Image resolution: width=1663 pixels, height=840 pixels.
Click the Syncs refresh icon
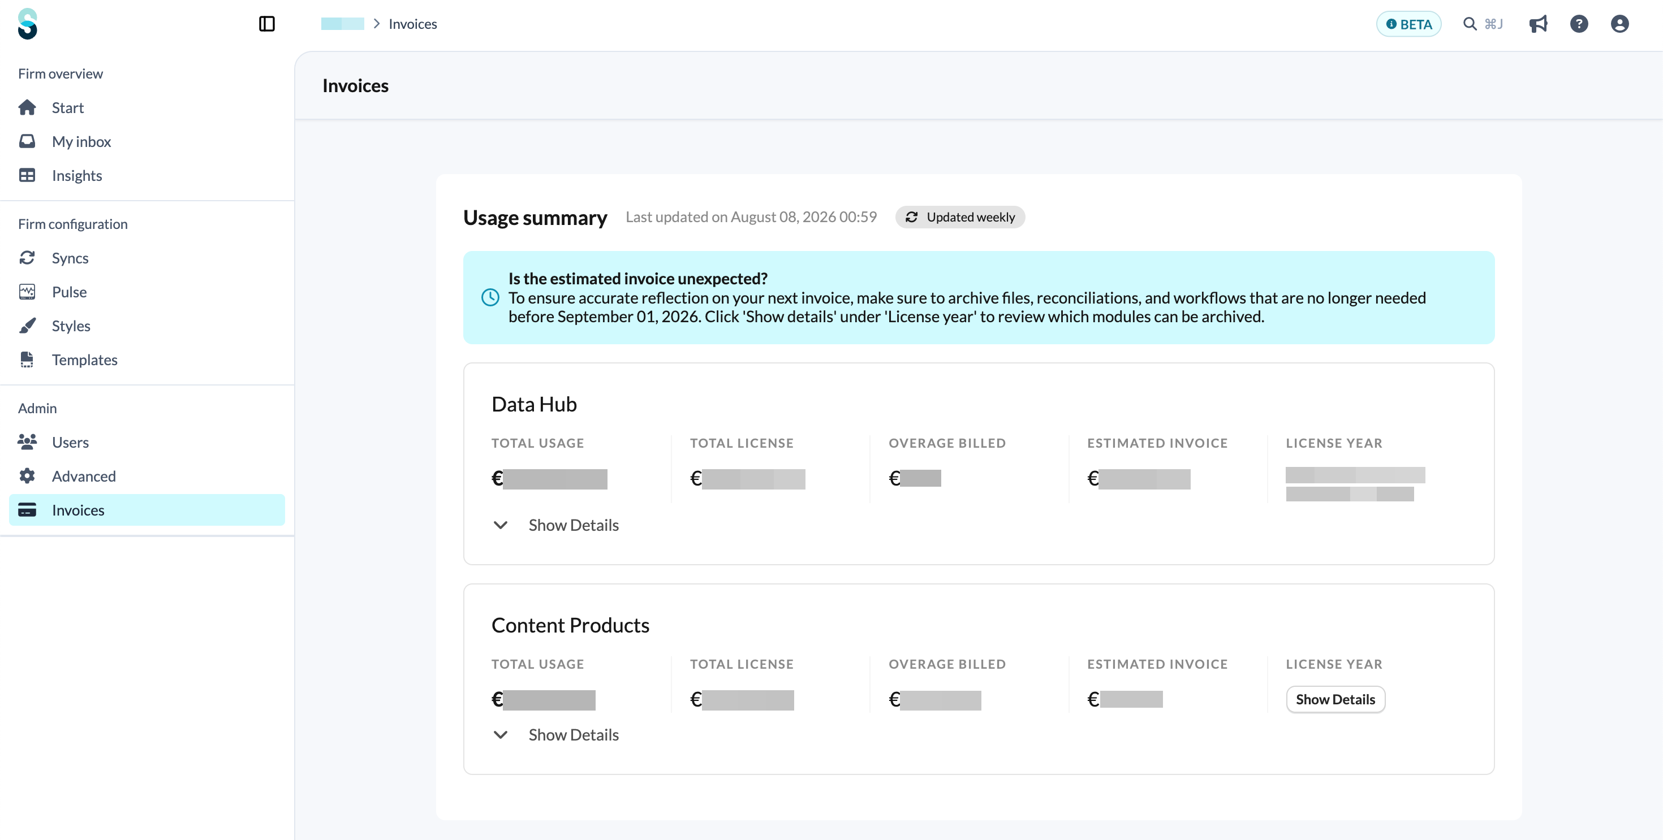tap(27, 258)
